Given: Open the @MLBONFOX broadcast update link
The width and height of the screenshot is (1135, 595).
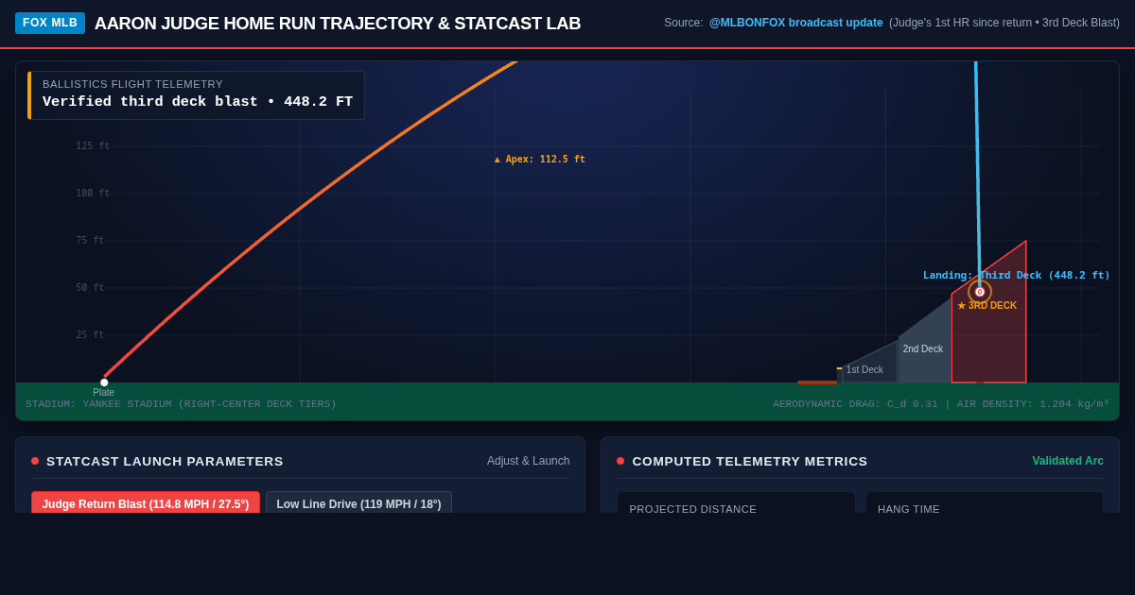Looking at the screenshot, I should point(795,23).
